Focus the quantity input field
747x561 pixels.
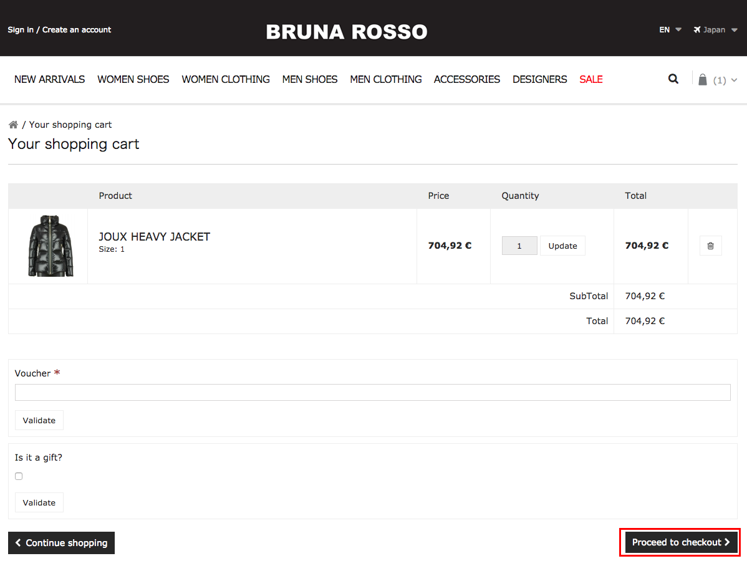[519, 246]
